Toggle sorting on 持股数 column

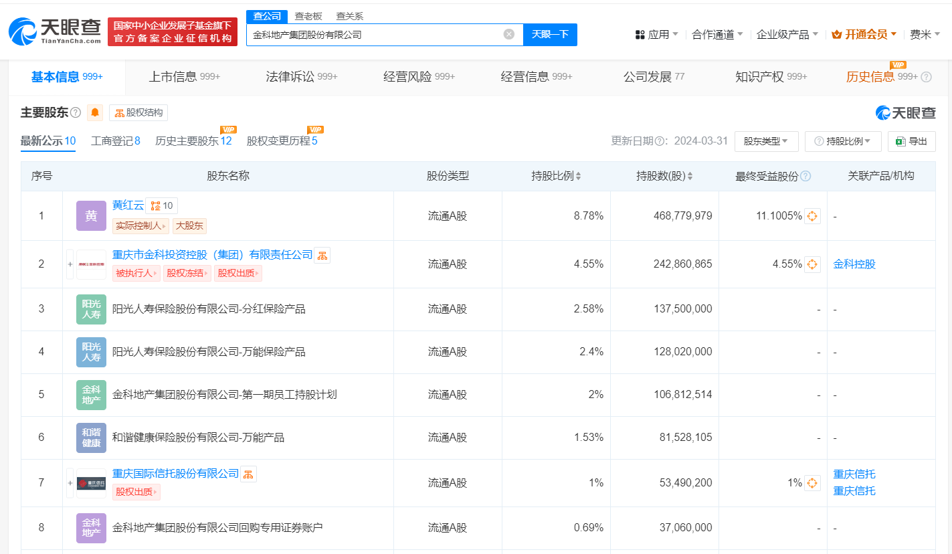point(691,175)
